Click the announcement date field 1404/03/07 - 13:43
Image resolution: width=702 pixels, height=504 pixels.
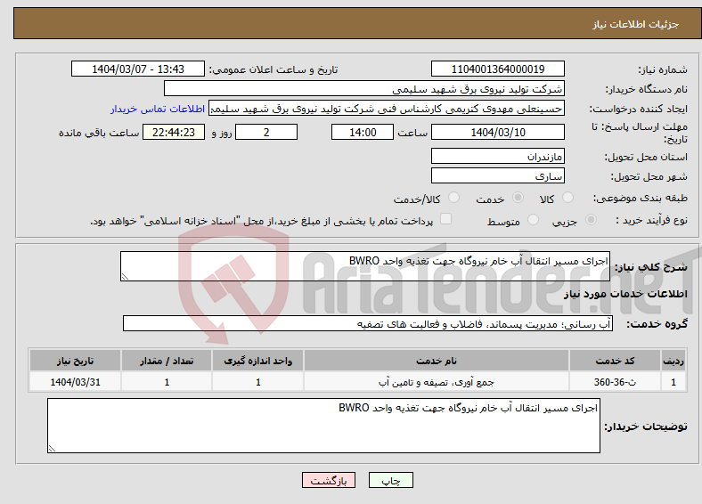[x=138, y=69]
